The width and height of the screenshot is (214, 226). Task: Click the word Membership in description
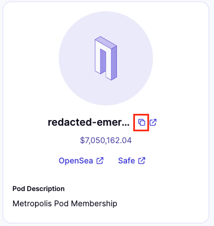click(x=94, y=203)
